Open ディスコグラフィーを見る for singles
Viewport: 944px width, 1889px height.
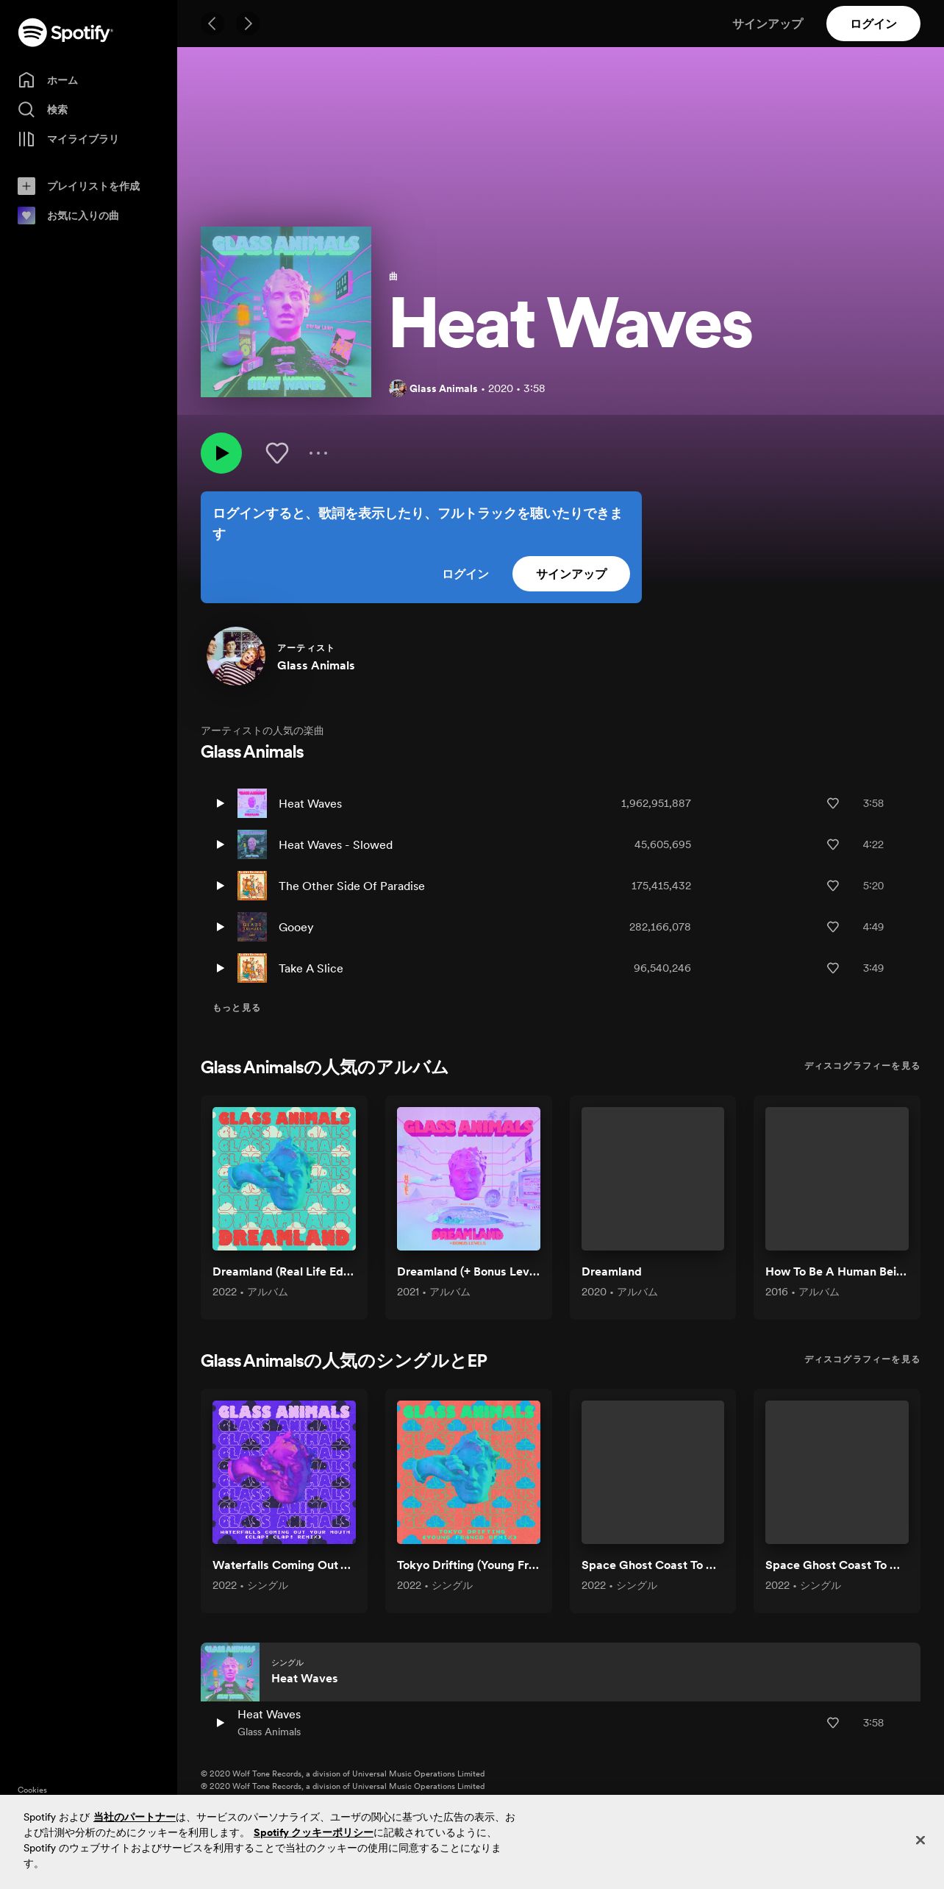tap(862, 1359)
